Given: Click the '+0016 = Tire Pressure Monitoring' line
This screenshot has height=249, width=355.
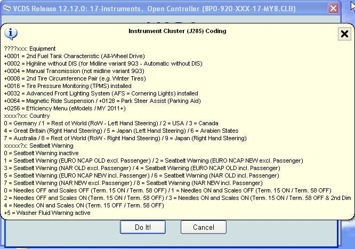Looking at the screenshot, I should pyautogui.click(x=68, y=86).
